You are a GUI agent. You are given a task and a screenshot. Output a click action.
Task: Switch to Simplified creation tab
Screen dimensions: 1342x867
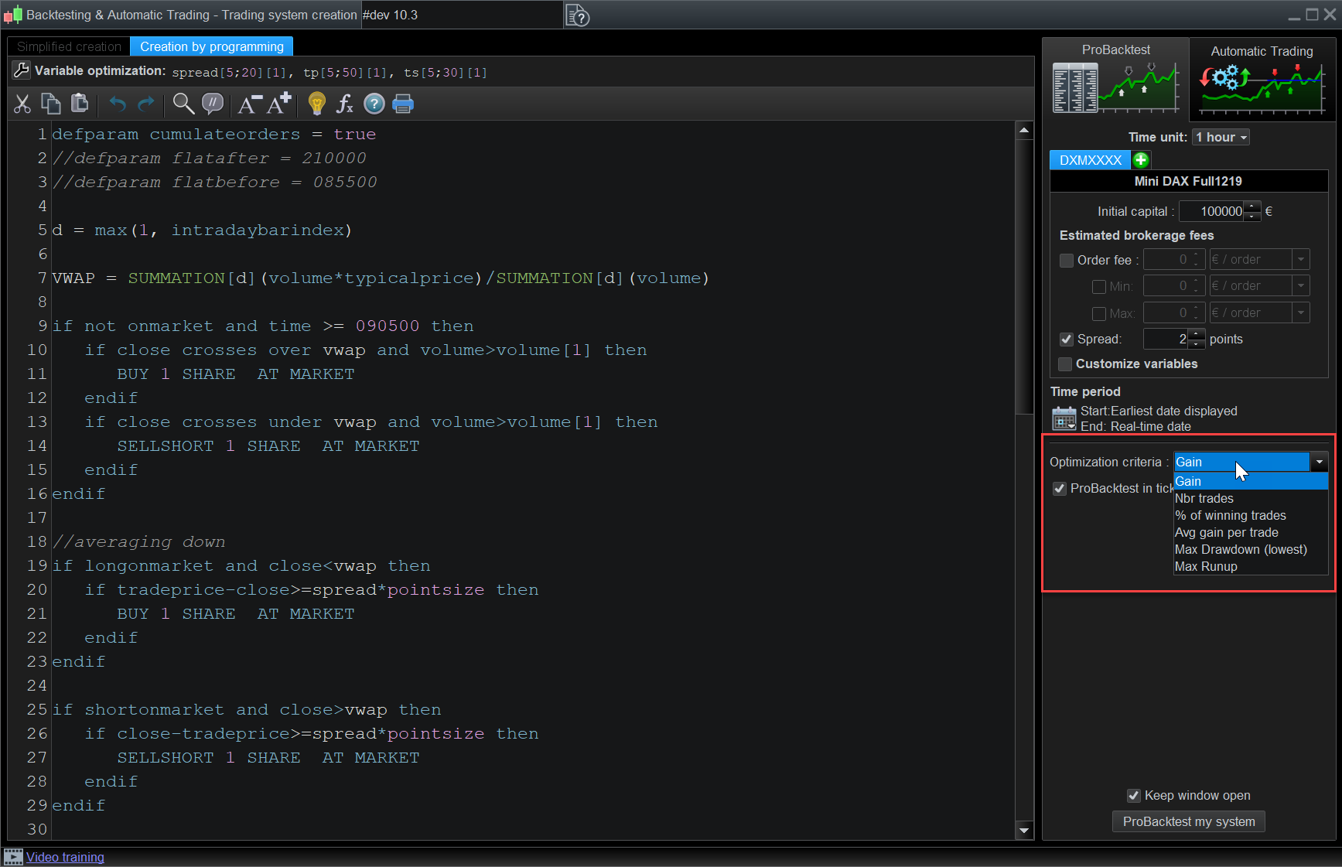click(69, 46)
